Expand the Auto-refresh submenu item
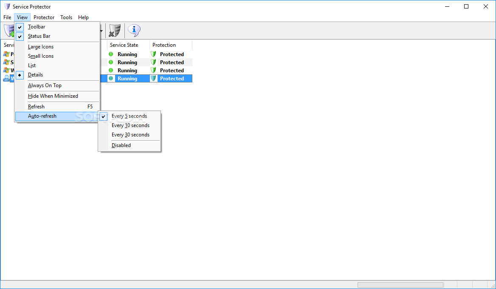496x289 pixels. click(57, 116)
